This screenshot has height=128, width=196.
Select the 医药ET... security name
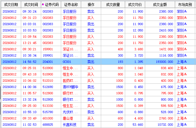(x=70, y=81)
